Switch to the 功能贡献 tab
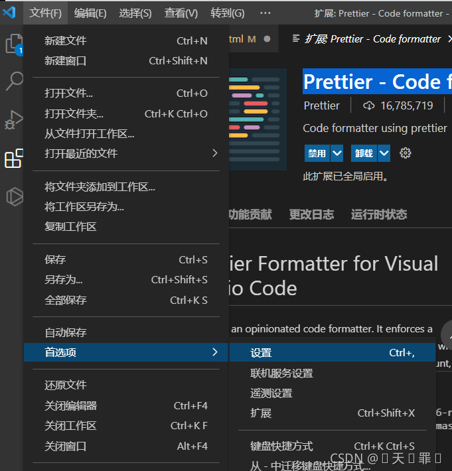The image size is (452, 471). click(250, 214)
